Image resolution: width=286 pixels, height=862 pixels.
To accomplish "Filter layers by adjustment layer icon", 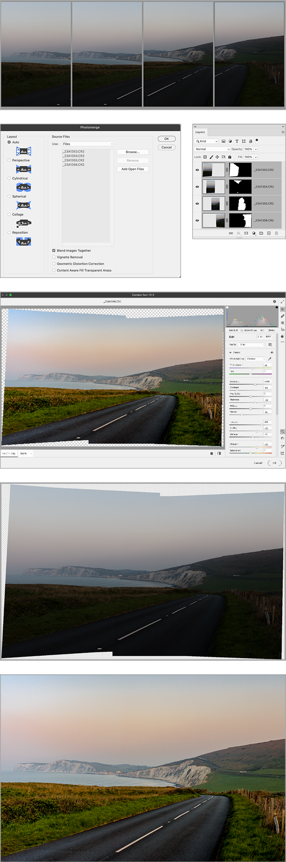I will click(x=230, y=141).
